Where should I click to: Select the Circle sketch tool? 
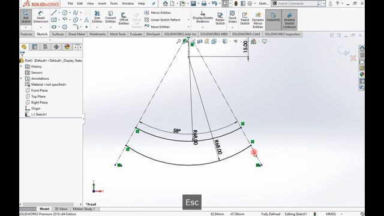(x=65, y=13)
